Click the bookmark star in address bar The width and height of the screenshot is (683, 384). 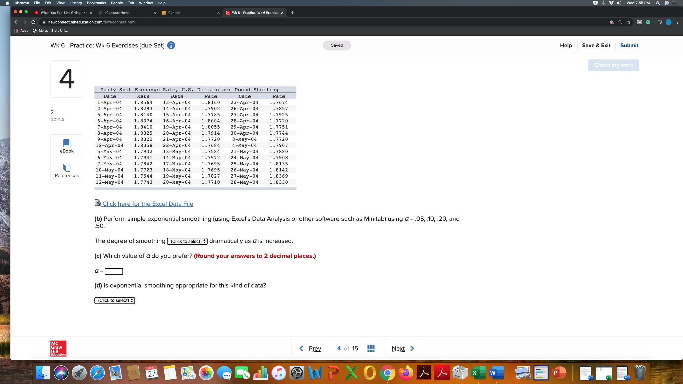[x=629, y=22]
